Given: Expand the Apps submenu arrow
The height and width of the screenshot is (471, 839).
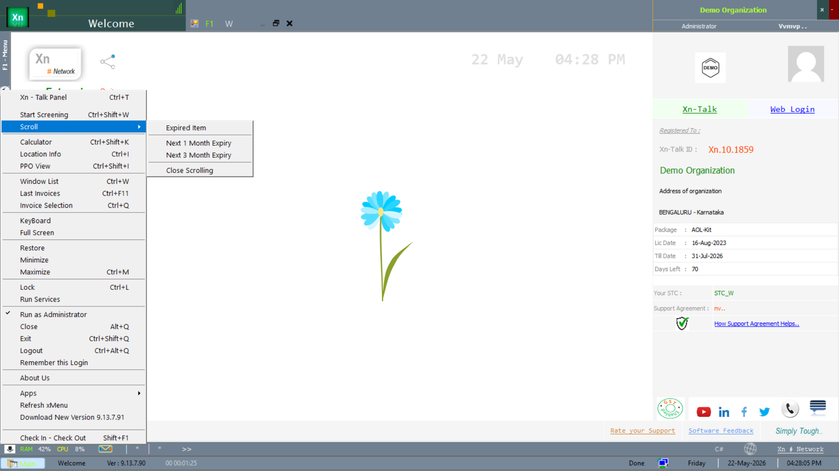Looking at the screenshot, I should tap(139, 393).
